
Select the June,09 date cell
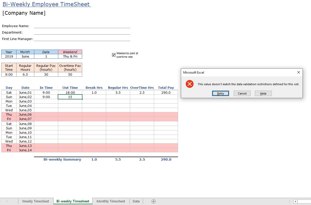[25, 128]
